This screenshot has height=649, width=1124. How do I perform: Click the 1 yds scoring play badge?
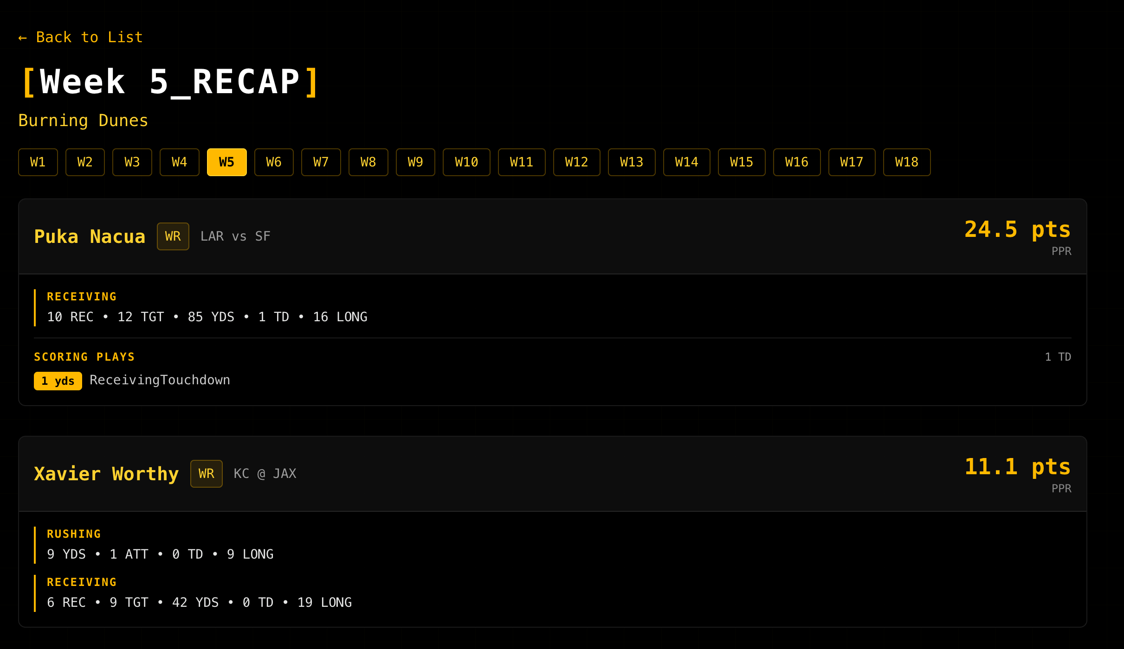pyautogui.click(x=58, y=381)
